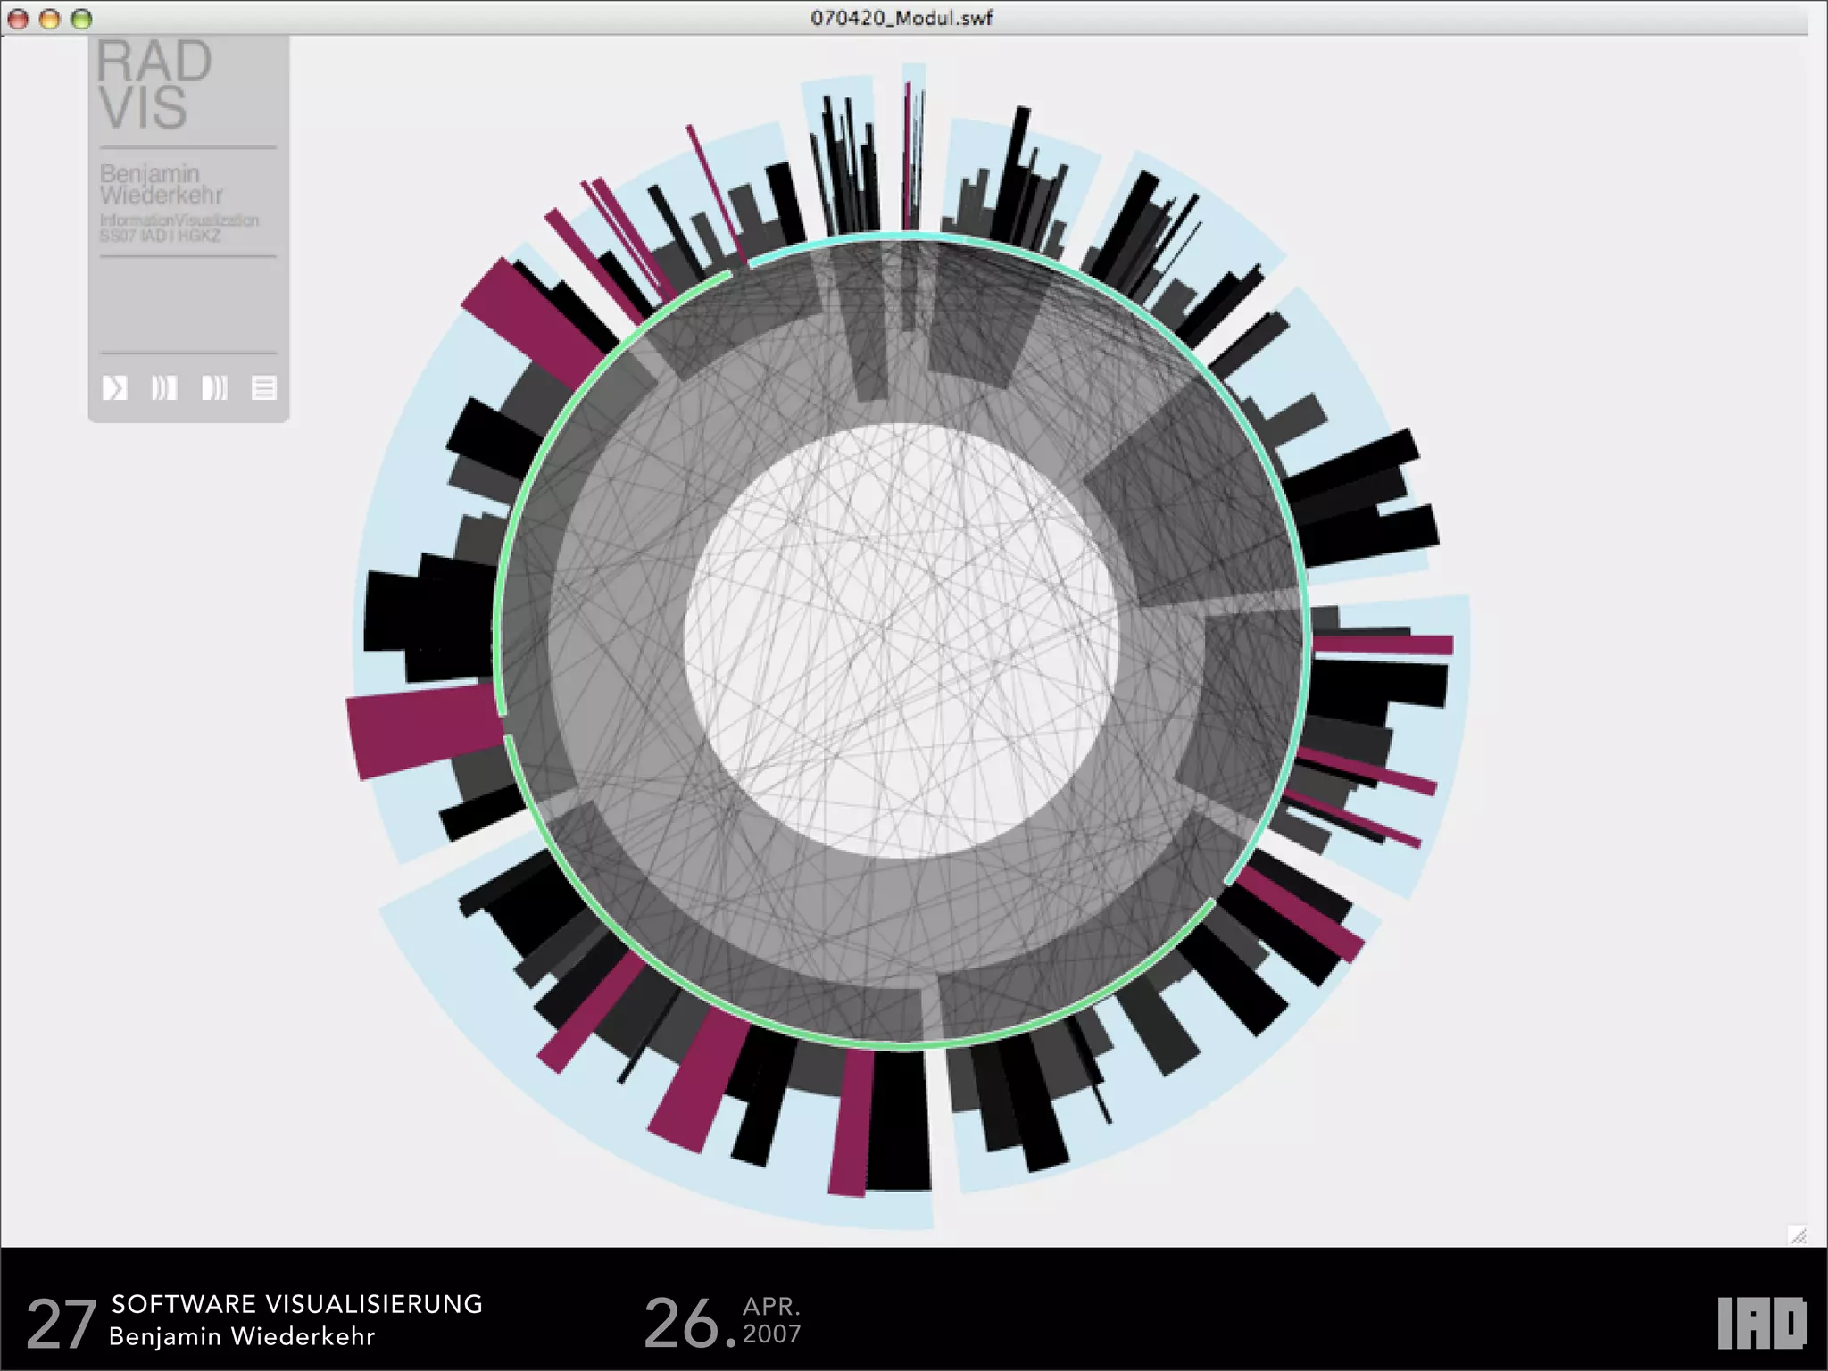
Task: Click the window title 070420_Modul.swf
Action: tap(902, 18)
